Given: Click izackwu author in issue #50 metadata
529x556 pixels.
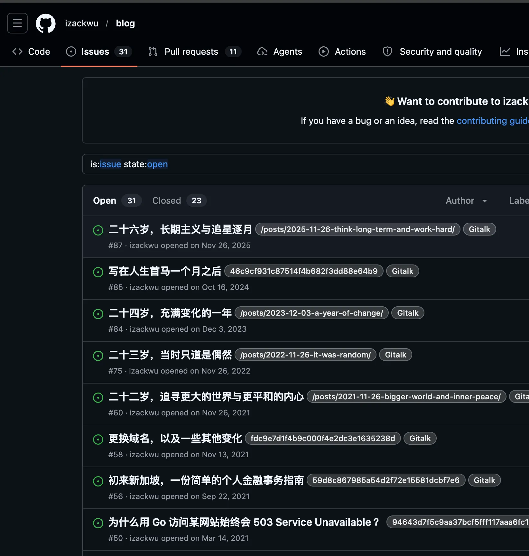Looking at the screenshot, I should pyautogui.click(x=144, y=538).
